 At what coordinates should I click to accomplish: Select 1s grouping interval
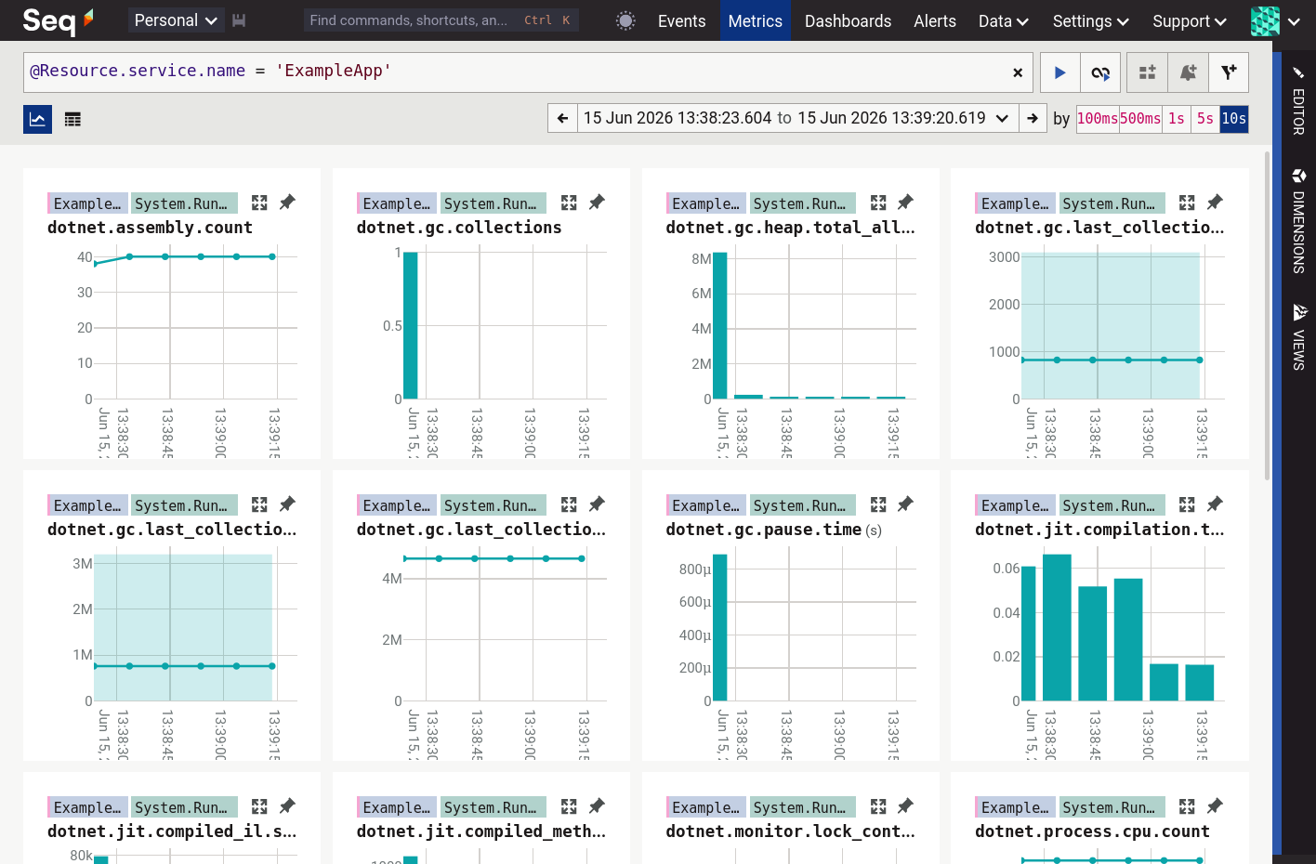click(1177, 119)
